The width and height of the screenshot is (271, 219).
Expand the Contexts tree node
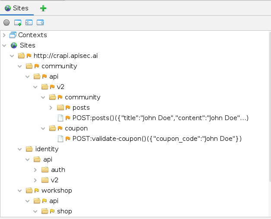[4, 35]
